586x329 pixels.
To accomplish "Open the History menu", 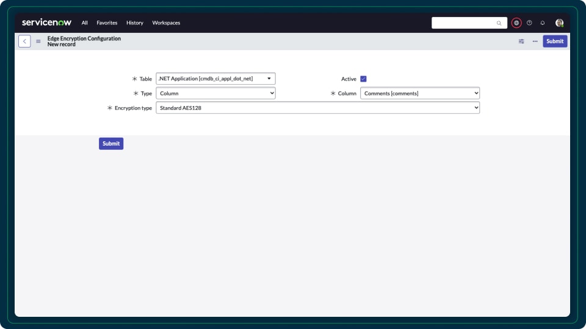I will [134, 23].
